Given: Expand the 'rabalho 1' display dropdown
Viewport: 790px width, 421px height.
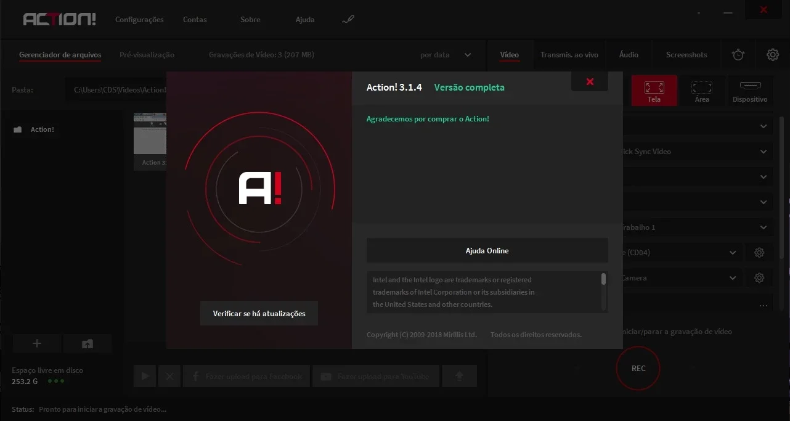Looking at the screenshot, I should tap(764, 227).
